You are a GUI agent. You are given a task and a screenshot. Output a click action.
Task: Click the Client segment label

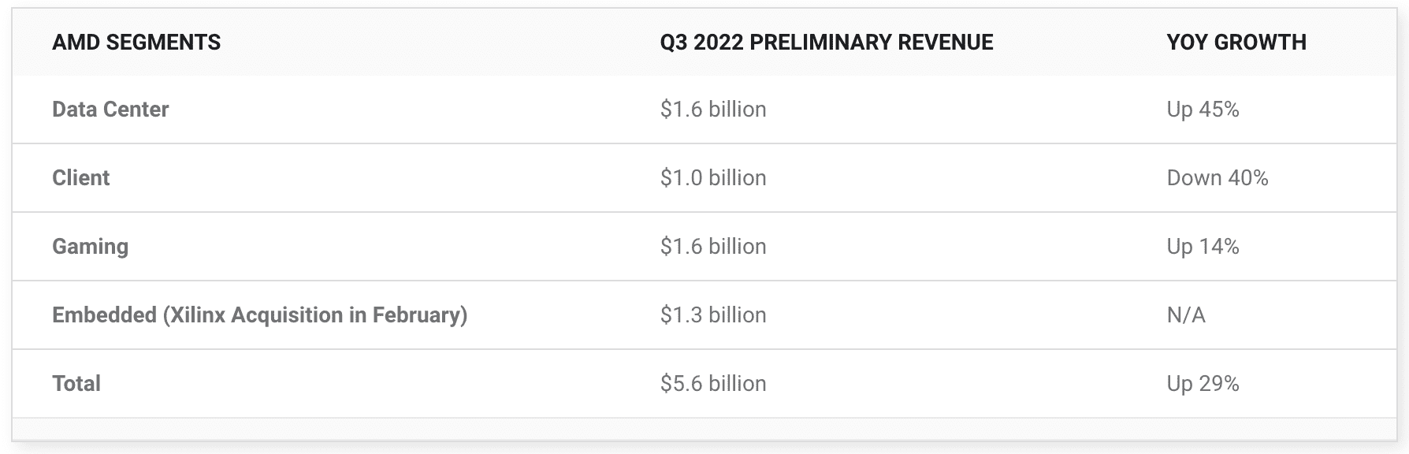(x=80, y=177)
